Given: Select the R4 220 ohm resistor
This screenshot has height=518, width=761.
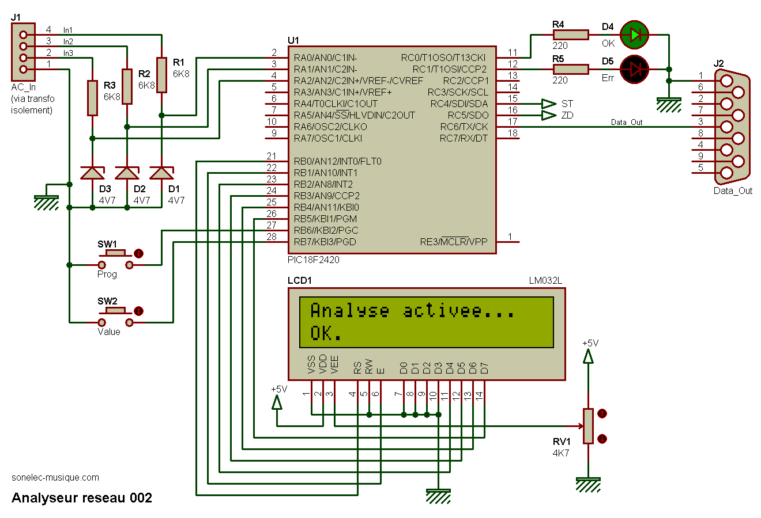Looking at the screenshot, I should 571,35.
